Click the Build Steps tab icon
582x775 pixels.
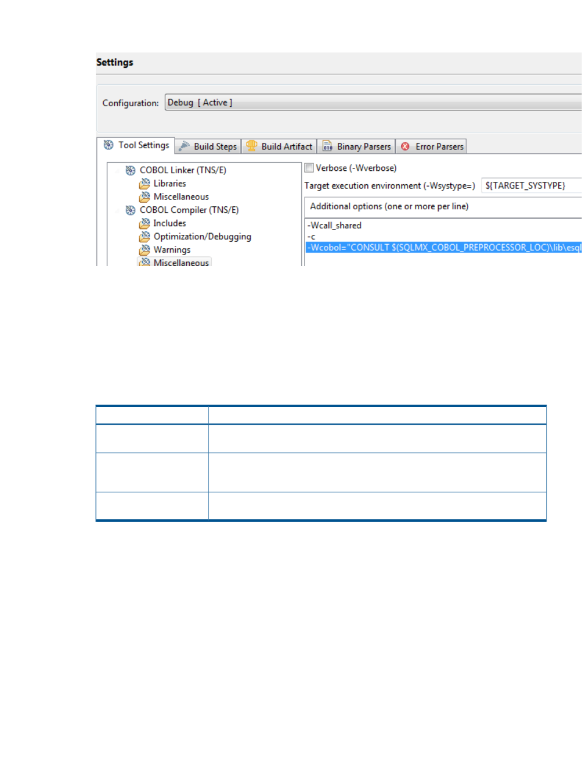(184, 146)
